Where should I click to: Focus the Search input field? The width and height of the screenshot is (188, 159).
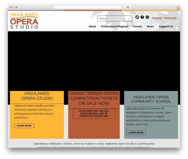(x=115, y=18)
